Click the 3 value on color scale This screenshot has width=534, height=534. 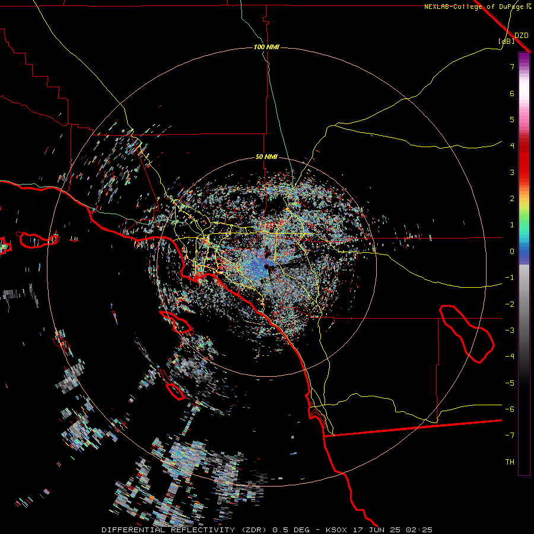tap(512, 172)
